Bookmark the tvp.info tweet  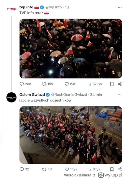point(112,84)
